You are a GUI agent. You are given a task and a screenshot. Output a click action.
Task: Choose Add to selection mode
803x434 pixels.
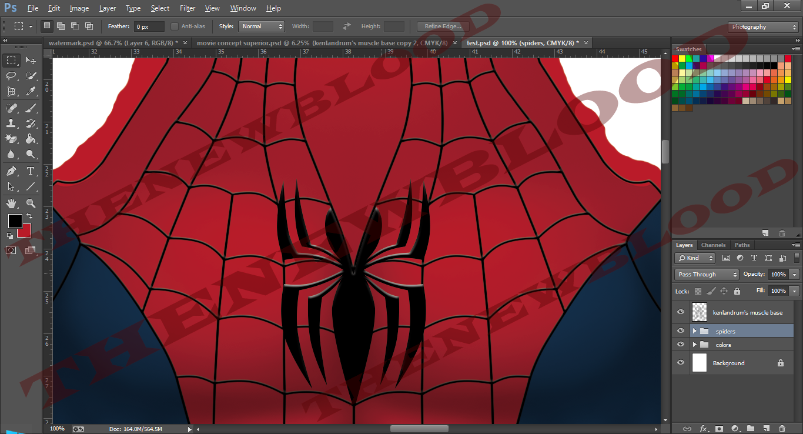click(61, 26)
